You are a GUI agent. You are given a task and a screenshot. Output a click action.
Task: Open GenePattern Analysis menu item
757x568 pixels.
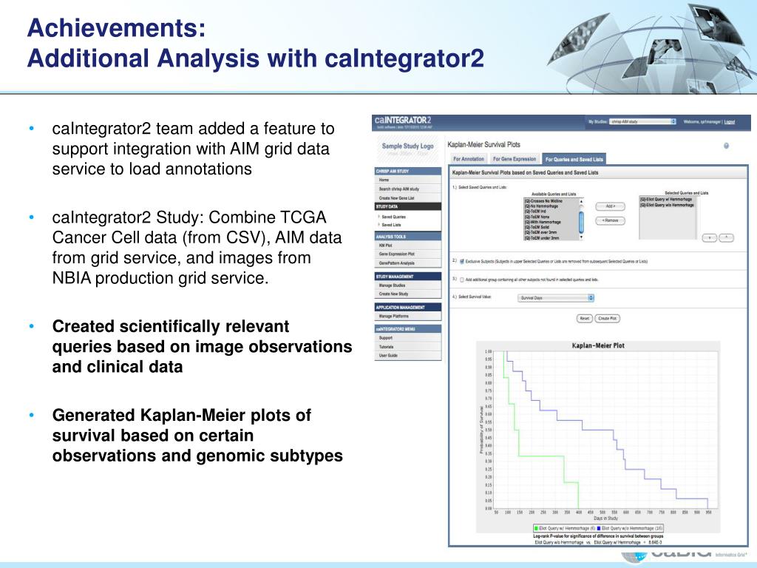[408, 263]
